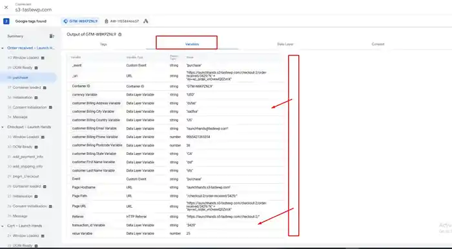The height and width of the screenshot is (249, 452).
Task: Click customer First Name Variable name
Action: pyautogui.click(x=94, y=162)
